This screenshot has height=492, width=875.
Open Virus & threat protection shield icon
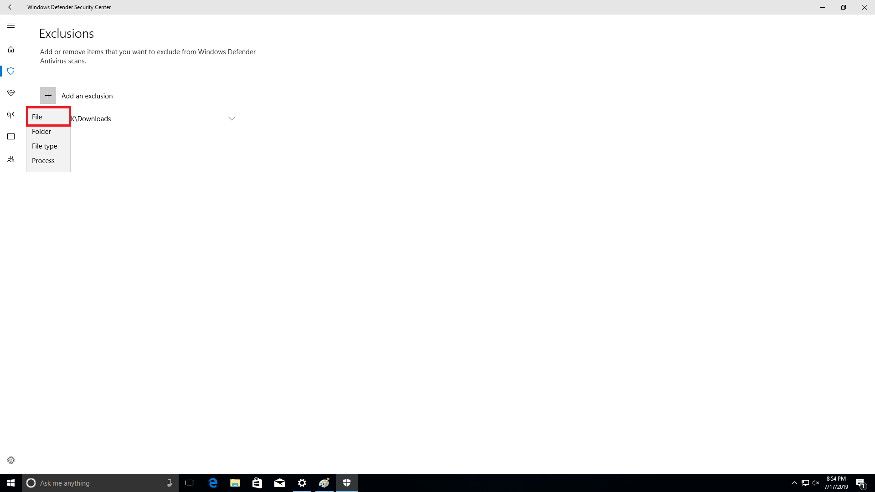(x=11, y=71)
